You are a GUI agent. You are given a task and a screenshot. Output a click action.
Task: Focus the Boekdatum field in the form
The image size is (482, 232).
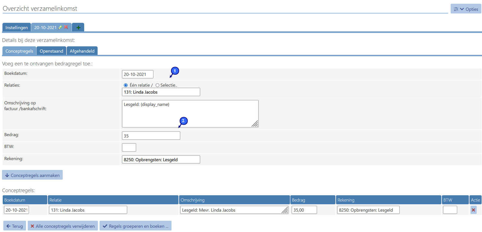click(x=138, y=74)
